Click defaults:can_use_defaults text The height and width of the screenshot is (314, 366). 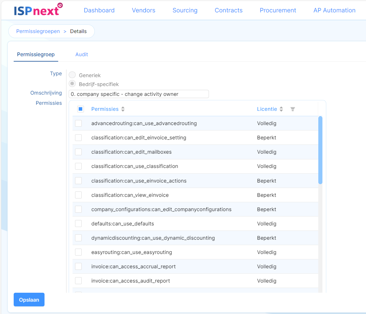pyautogui.click(x=122, y=224)
